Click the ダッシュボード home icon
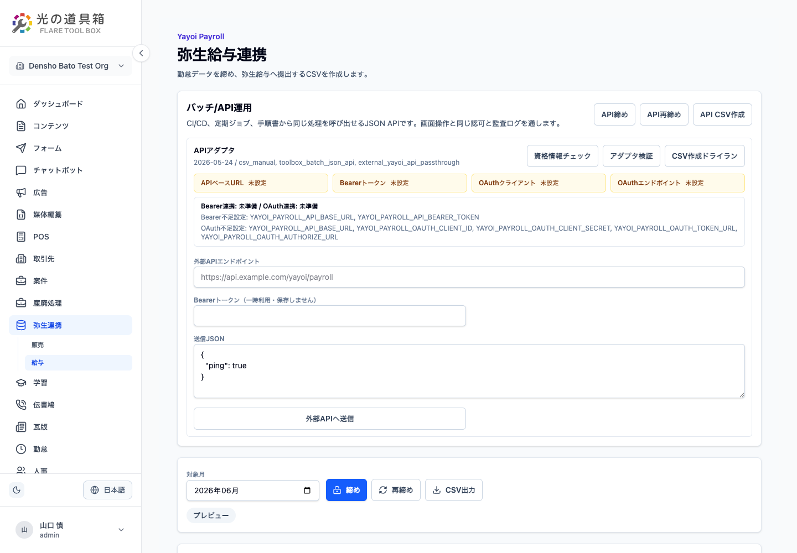This screenshot has height=553, width=797. tap(21, 104)
